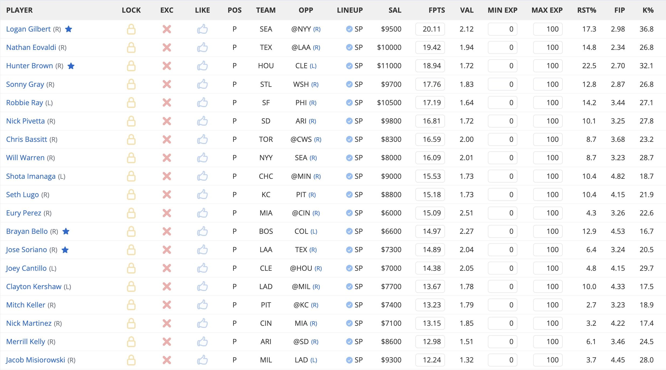This screenshot has height=370, width=666.
Task: Sort table by SAL column header
Action: click(x=395, y=10)
